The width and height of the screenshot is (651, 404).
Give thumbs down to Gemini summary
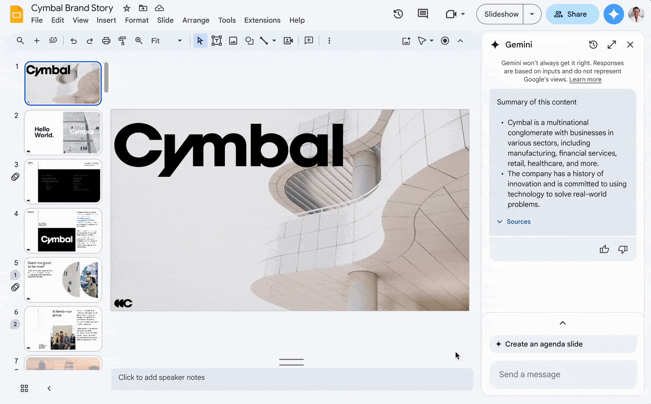(x=623, y=249)
